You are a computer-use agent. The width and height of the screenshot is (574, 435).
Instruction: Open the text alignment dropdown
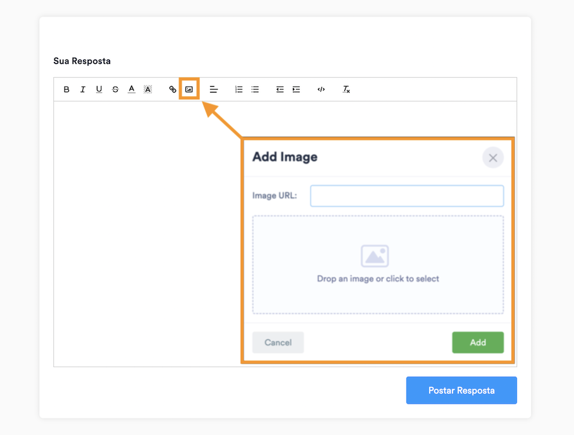[x=214, y=89]
